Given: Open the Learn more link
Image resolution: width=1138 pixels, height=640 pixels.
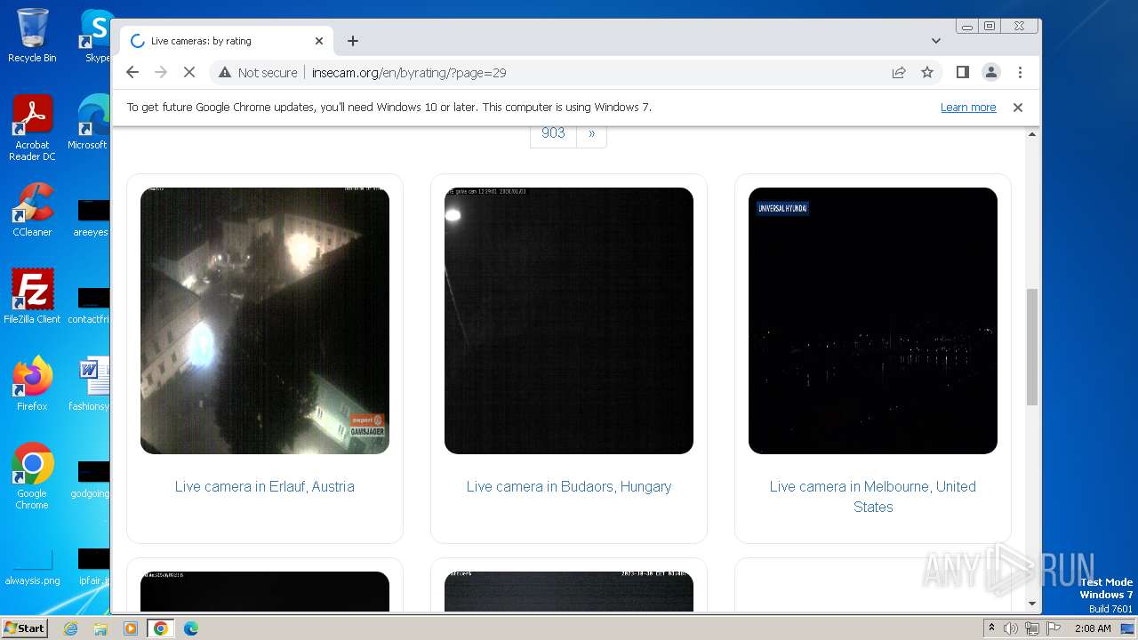Looking at the screenshot, I should [968, 107].
